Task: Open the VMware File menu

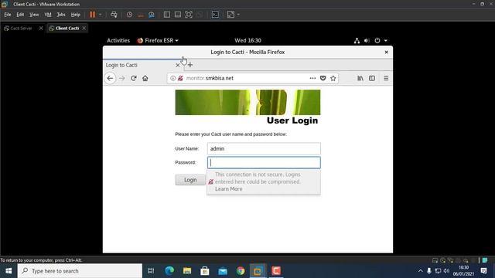Action: pos(8,15)
